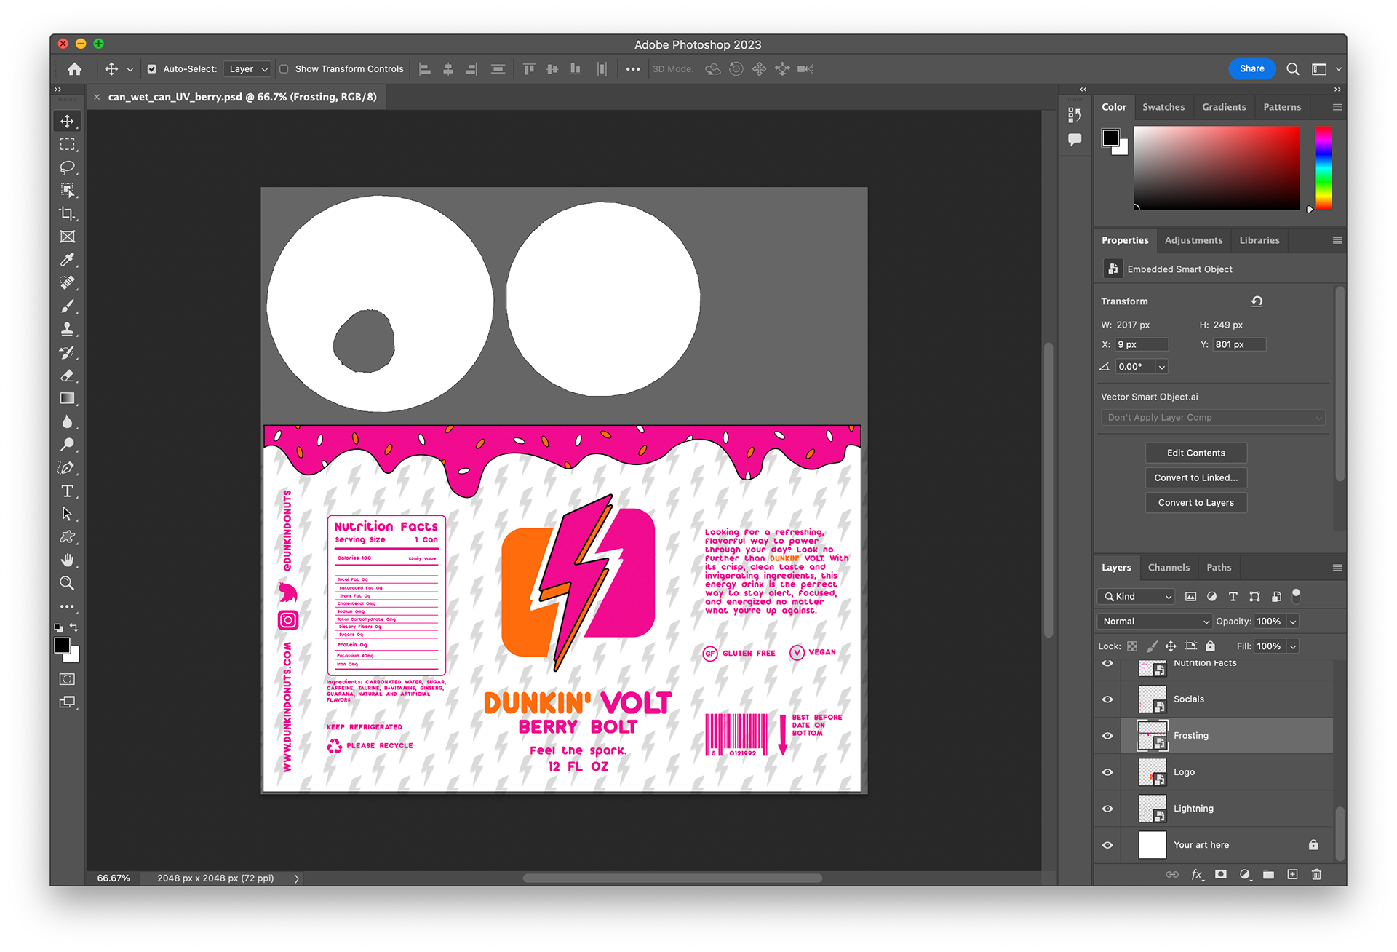Screen dimensions: 1397x952
Task: Open the Search icon in top bar
Action: 1293,69
